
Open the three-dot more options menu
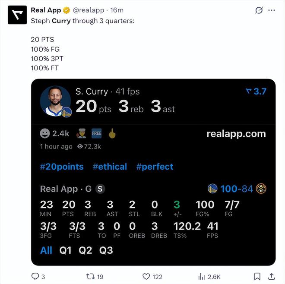[x=272, y=10]
